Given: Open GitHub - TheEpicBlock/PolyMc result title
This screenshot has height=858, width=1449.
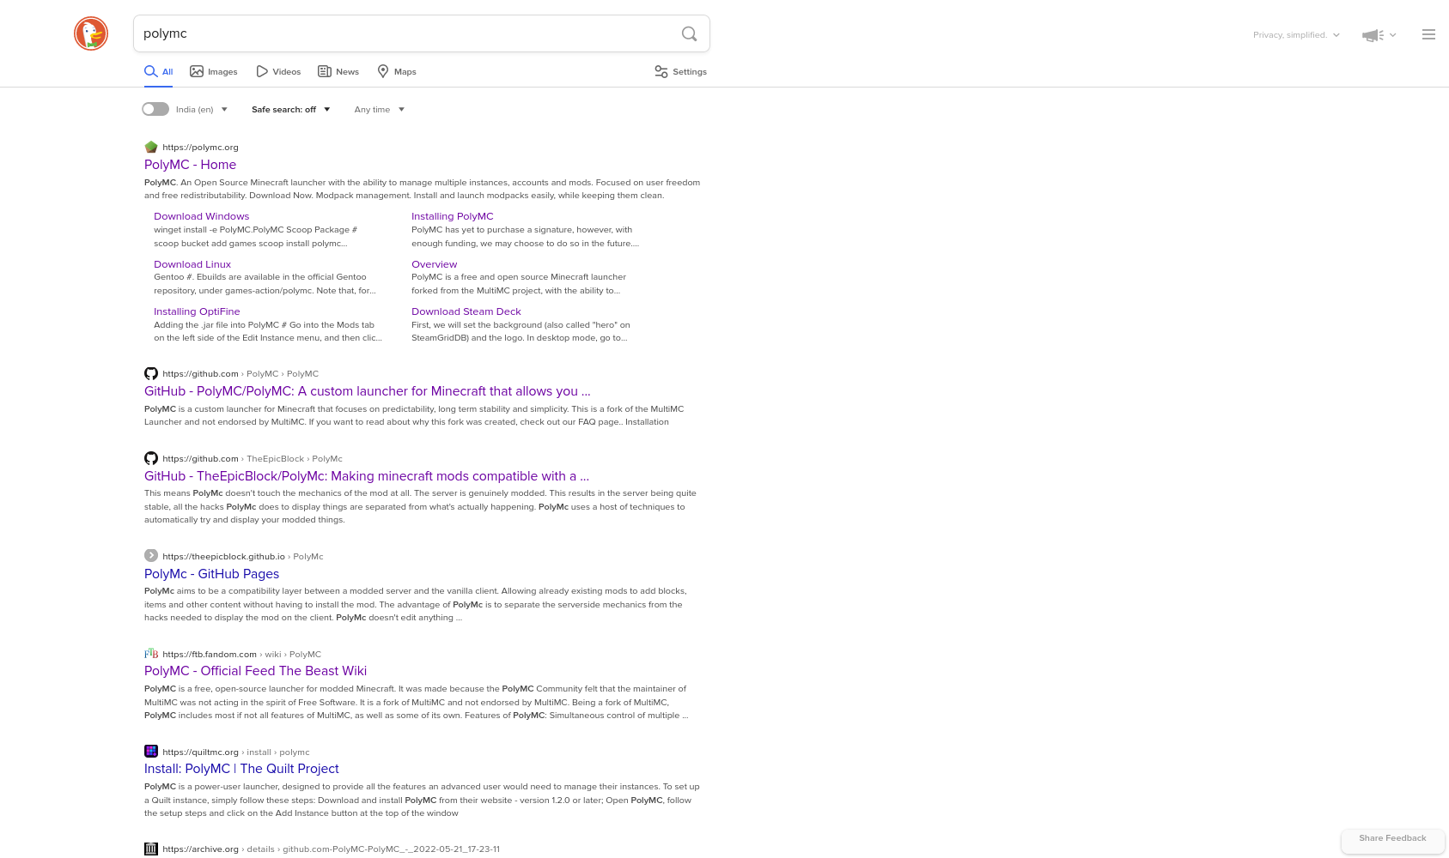Looking at the screenshot, I should 367,476.
